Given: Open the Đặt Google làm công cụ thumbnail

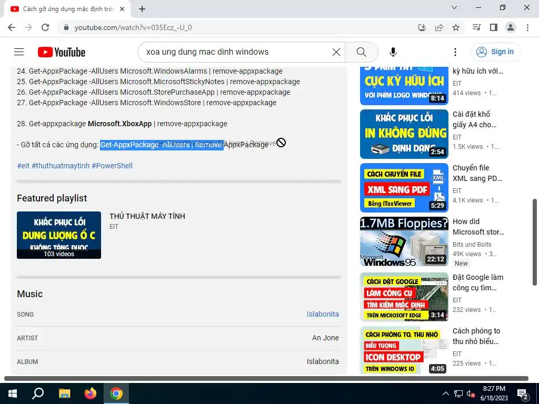Looking at the screenshot, I should (x=404, y=297).
